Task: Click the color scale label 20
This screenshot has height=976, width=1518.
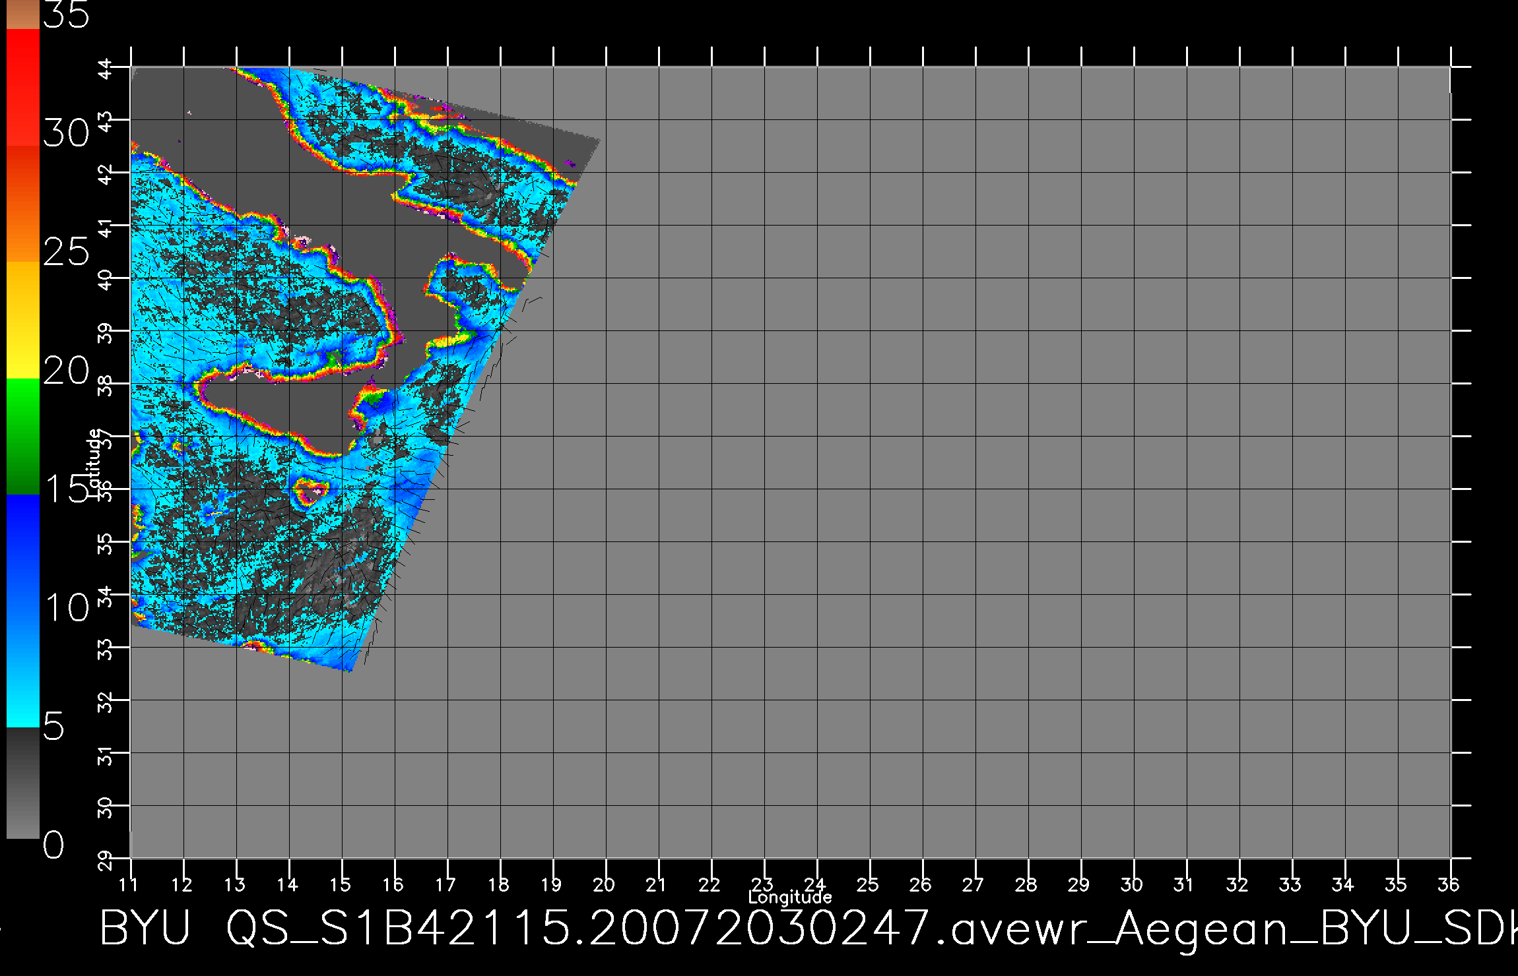Action: click(x=66, y=371)
